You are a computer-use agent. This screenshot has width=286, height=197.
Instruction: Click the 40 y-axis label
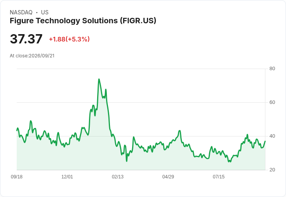pyautogui.click(x=272, y=136)
